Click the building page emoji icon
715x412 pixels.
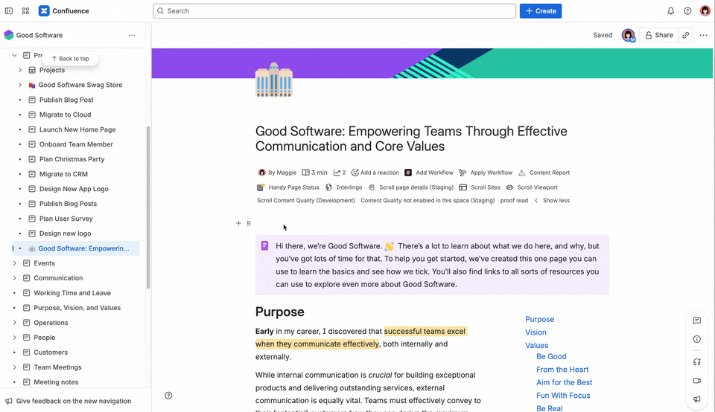[273, 80]
